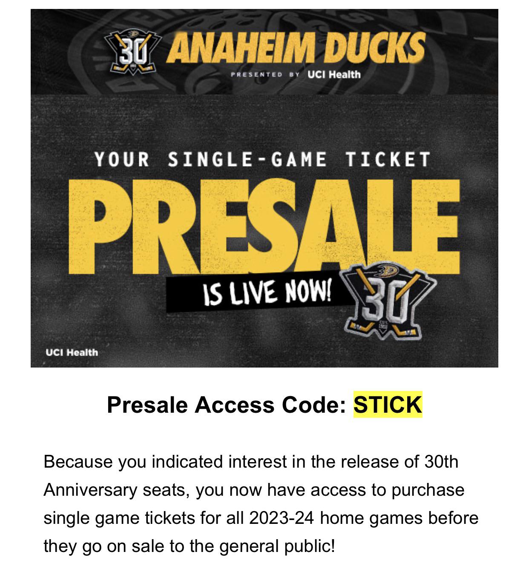Click the '30th' word in the paragraph
The image size is (529, 569).
point(441,462)
